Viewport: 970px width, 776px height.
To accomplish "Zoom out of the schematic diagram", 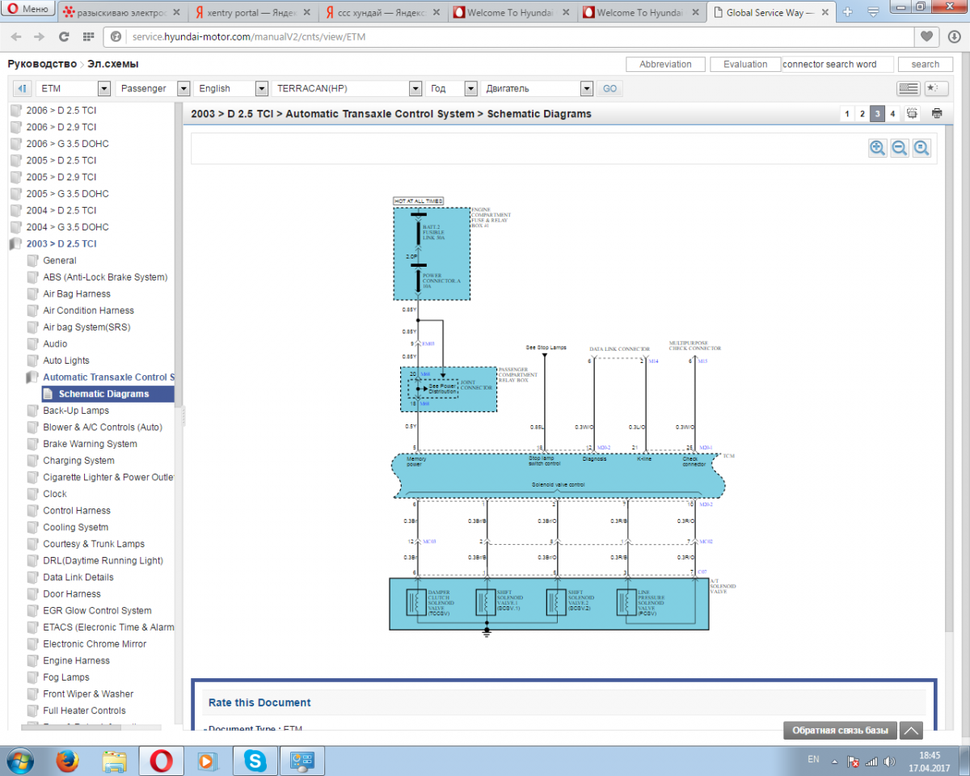I will (899, 148).
